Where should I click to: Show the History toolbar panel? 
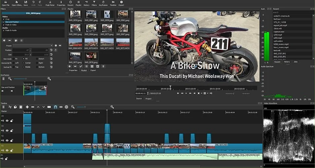click(86, 3)
